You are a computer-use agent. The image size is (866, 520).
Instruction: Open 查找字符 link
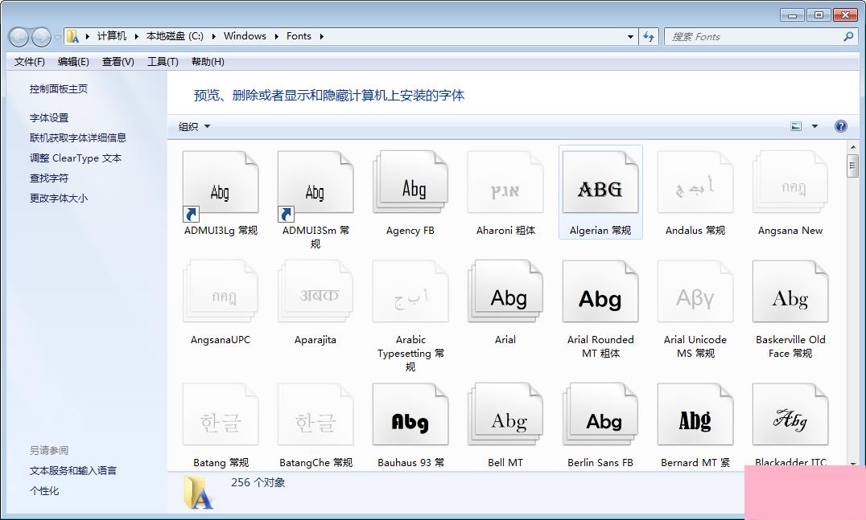coord(49,178)
